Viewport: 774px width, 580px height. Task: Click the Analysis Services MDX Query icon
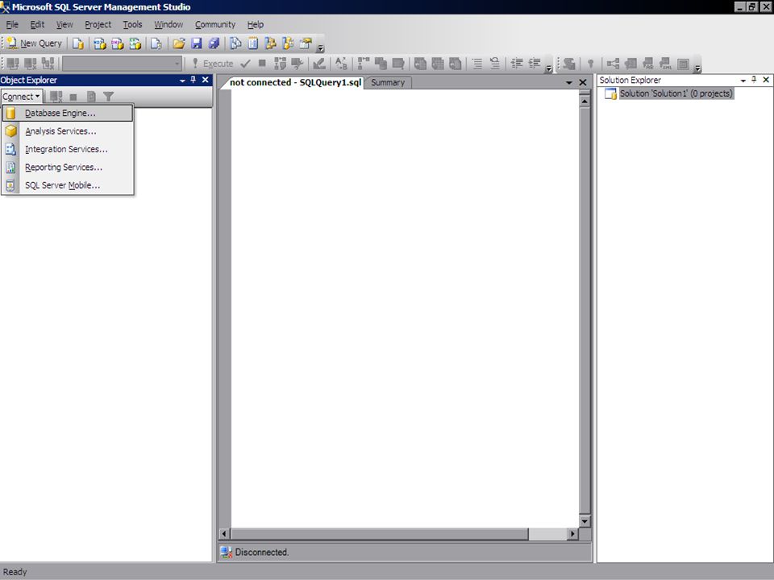pos(100,43)
